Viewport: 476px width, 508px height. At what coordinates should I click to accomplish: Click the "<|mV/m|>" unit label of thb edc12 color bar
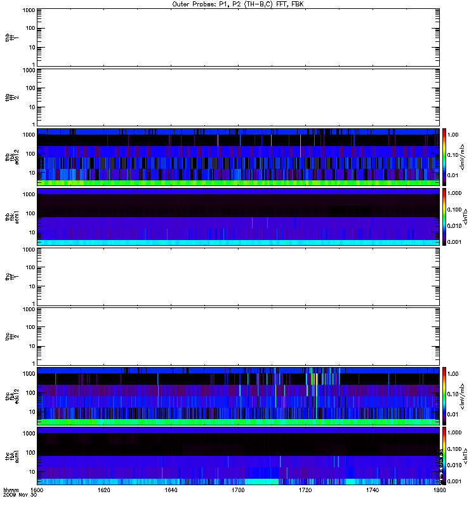463,157
